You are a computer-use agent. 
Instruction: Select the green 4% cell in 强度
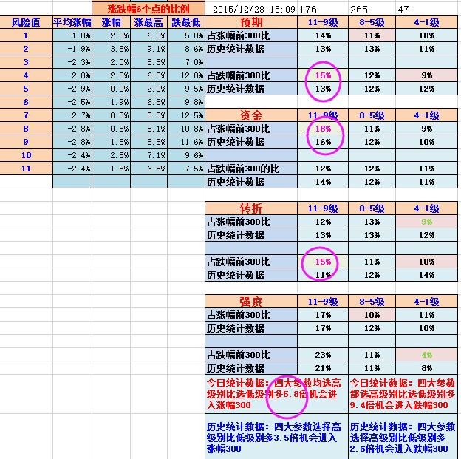(x=426, y=355)
